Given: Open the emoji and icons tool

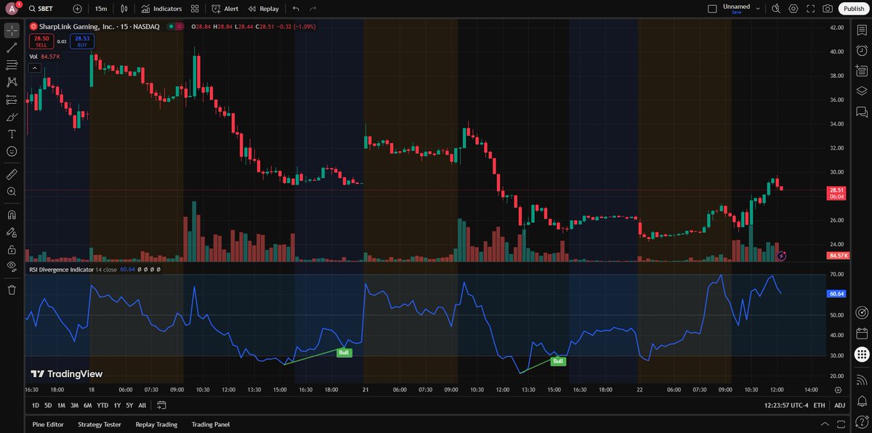Looking at the screenshot, I should 12,151.
